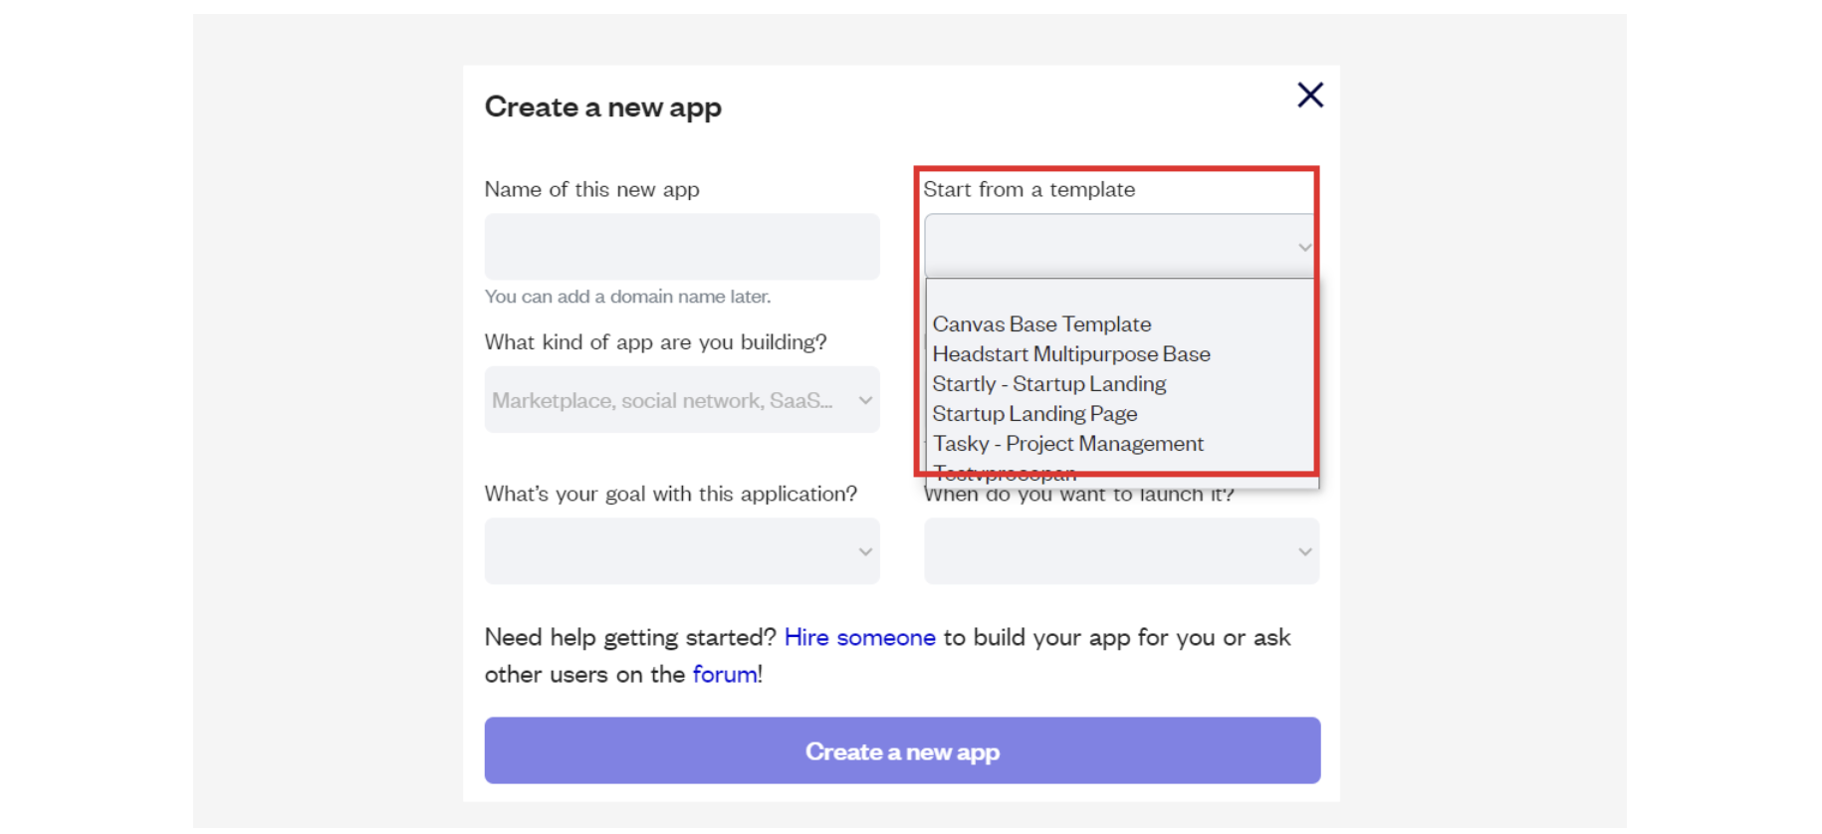1822x834 pixels.
Task: Close the Create a new app dialog
Action: [x=1309, y=96]
